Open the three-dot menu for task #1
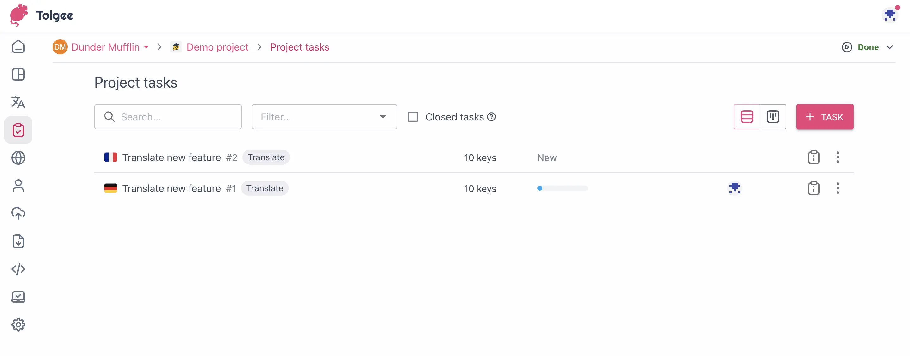Screen dimensions: 910x356 point(838,188)
